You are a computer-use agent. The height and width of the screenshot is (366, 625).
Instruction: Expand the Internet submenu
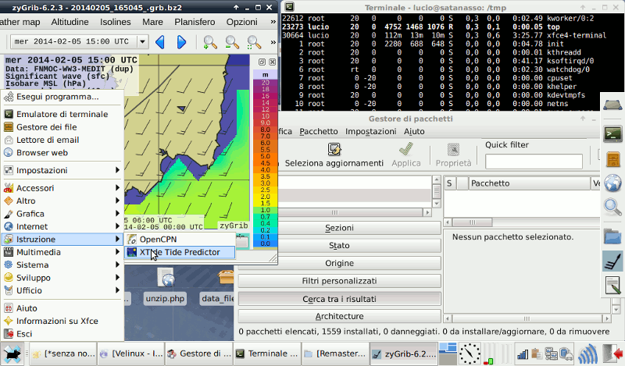click(62, 226)
